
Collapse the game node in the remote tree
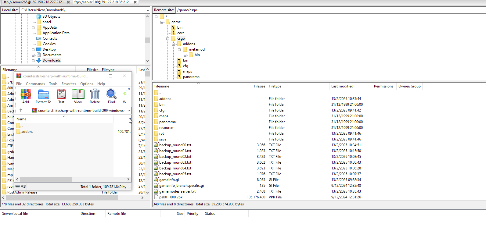162,22
